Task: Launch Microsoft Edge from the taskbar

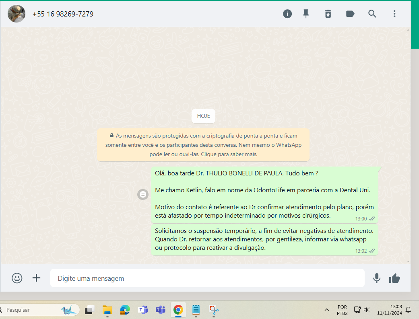Action: click(125, 310)
